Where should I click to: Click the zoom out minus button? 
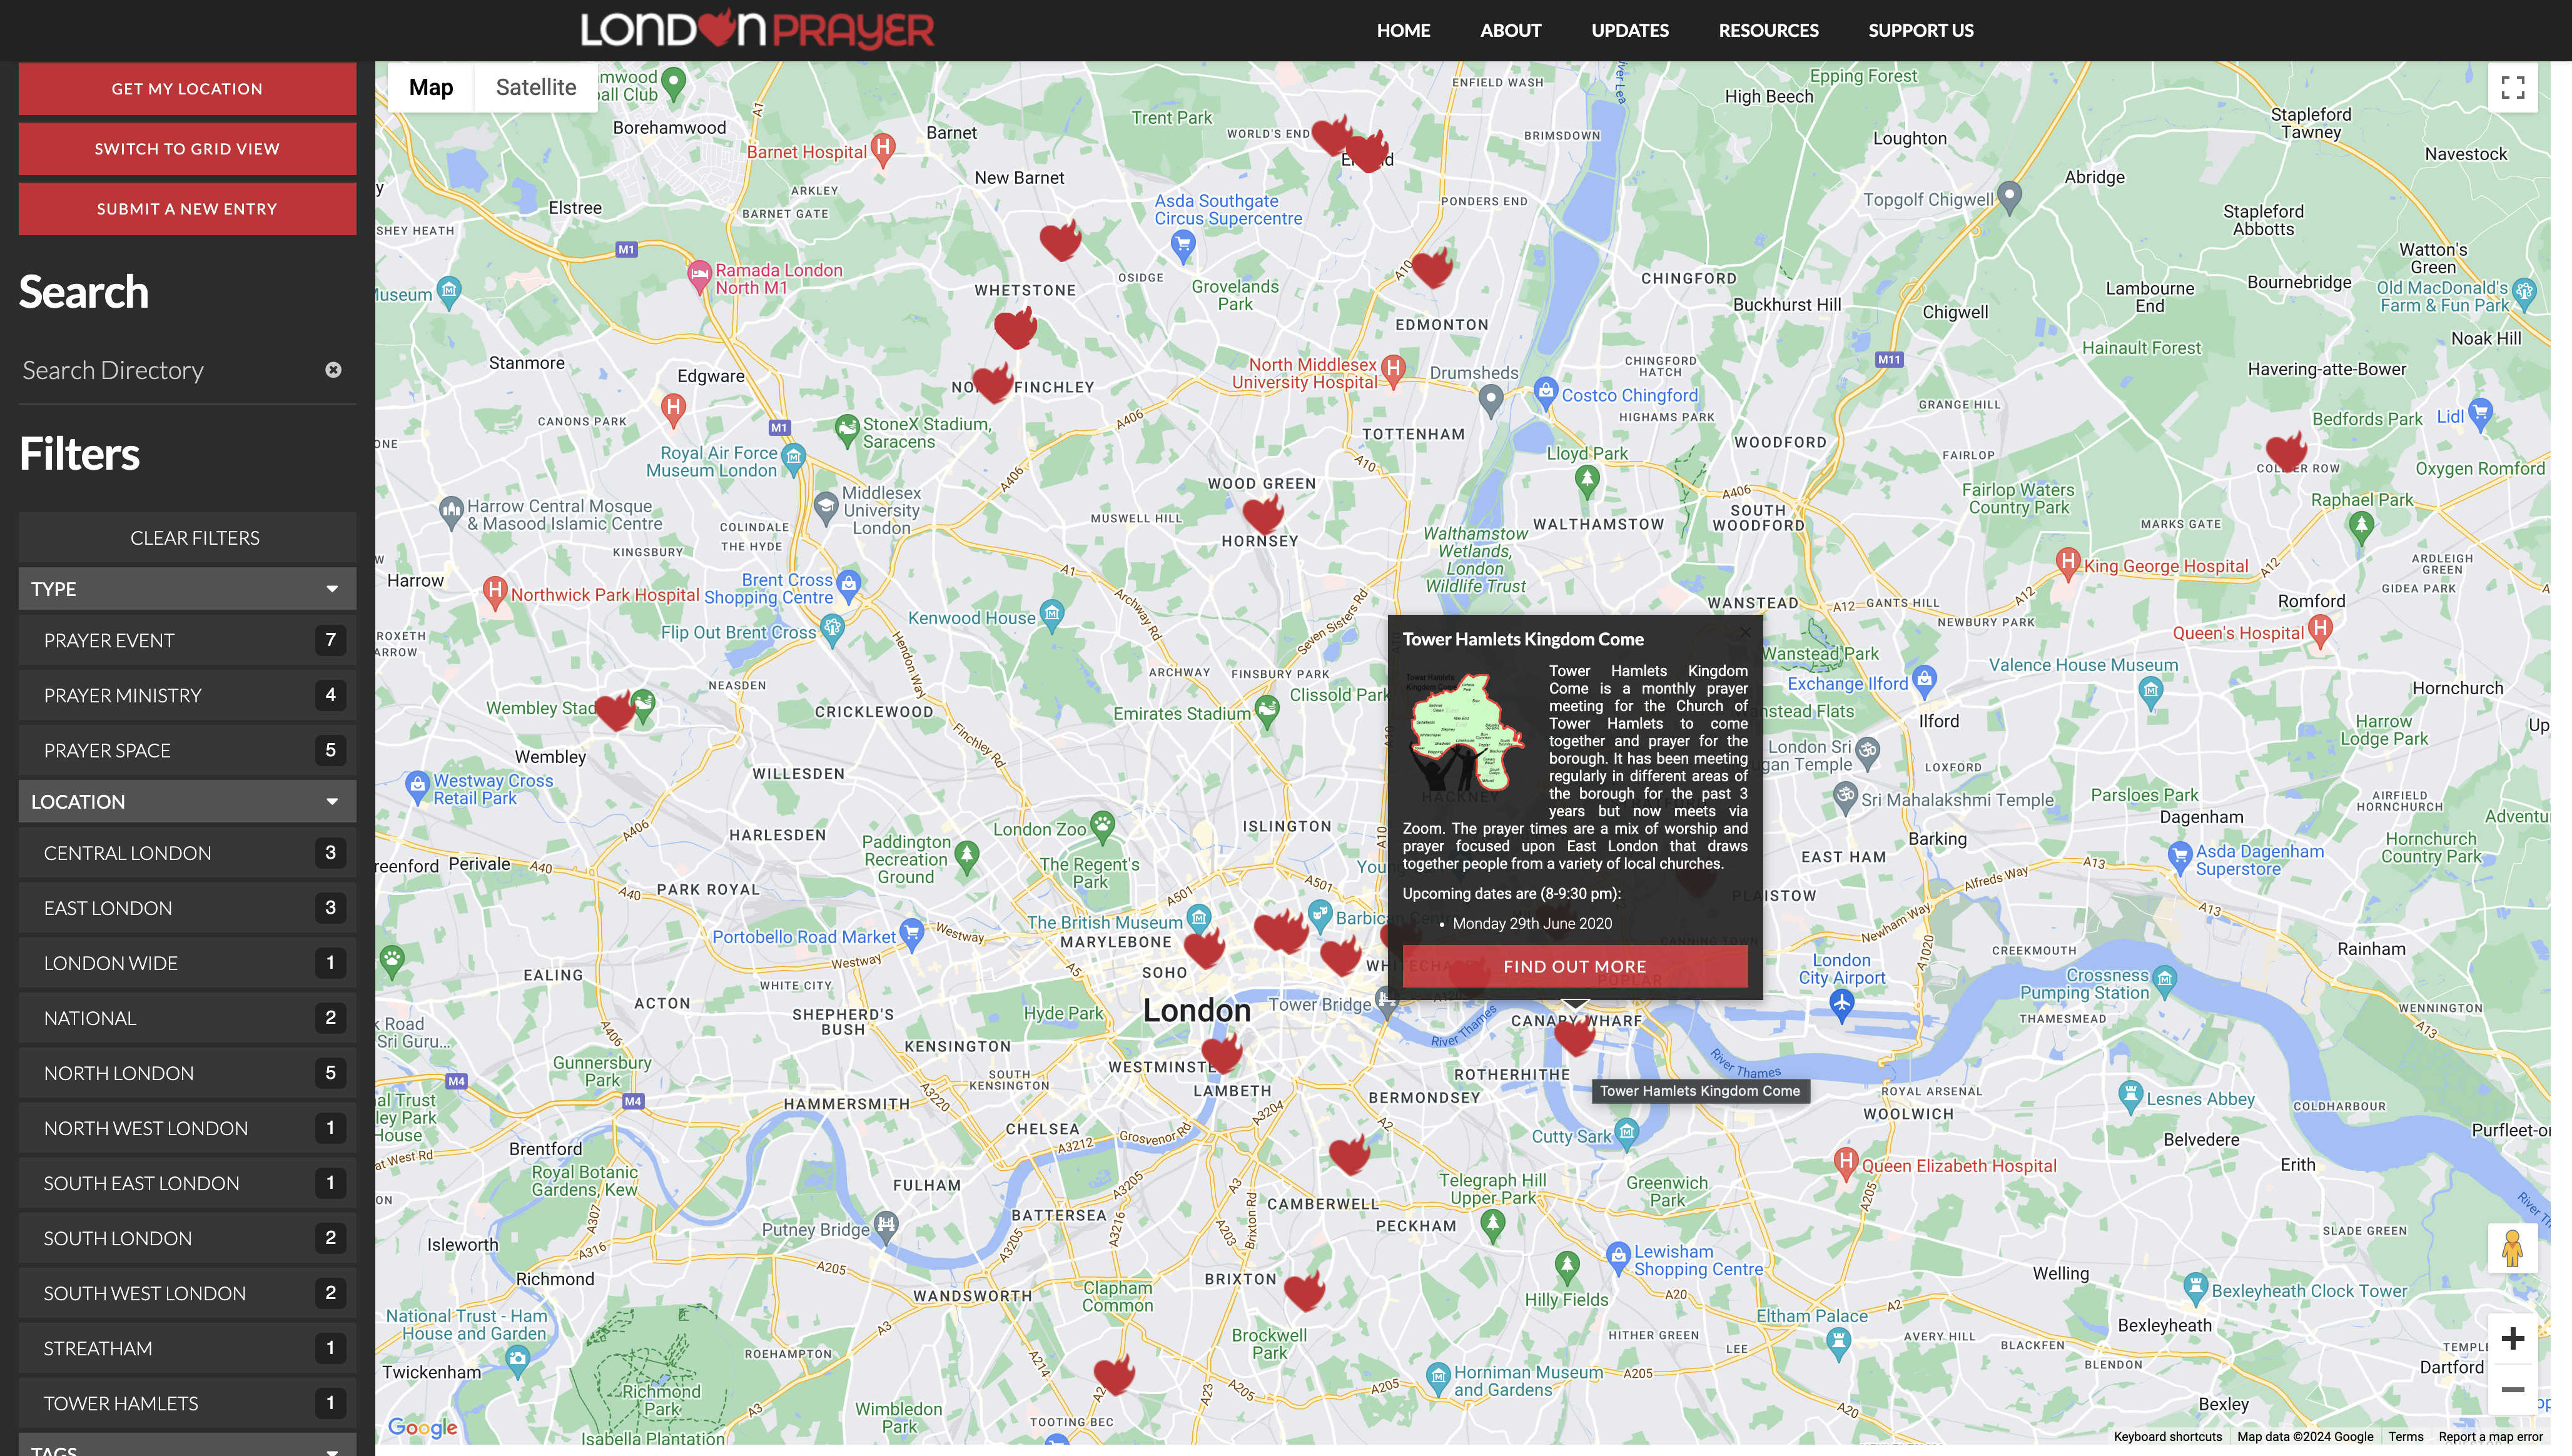(2512, 1390)
